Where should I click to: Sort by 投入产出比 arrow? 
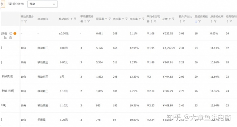tap(180, 21)
